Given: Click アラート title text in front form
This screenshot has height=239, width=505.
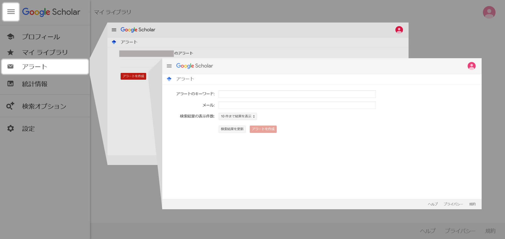Looking at the screenshot, I should coord(185,79).
